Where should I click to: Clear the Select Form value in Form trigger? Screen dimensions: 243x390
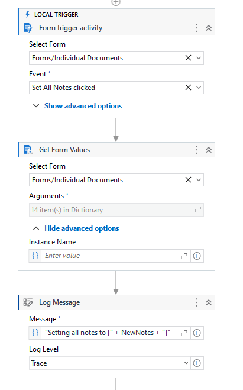pos(188,58)
